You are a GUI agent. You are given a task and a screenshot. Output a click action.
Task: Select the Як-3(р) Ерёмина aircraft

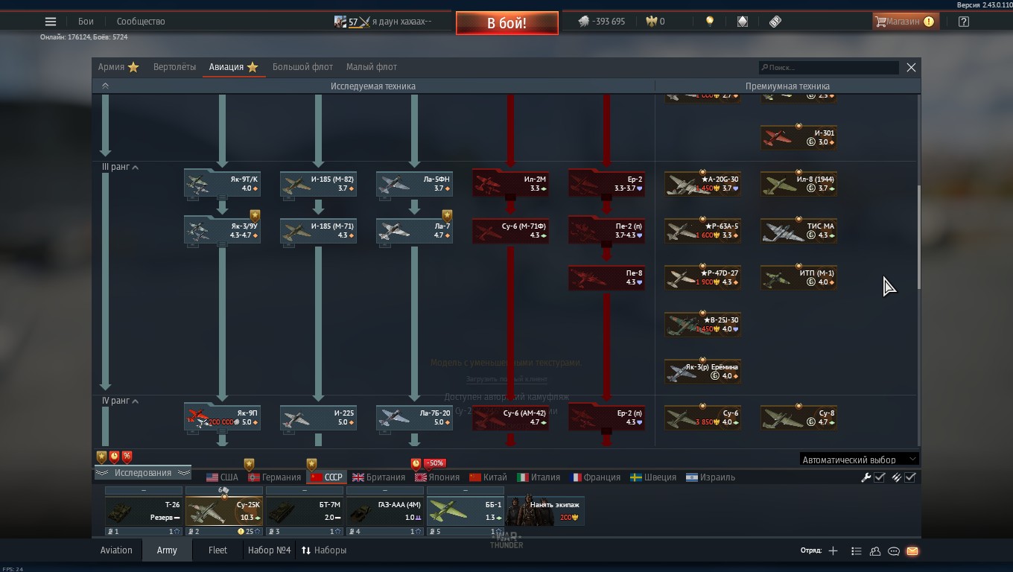tap(702, 372)
